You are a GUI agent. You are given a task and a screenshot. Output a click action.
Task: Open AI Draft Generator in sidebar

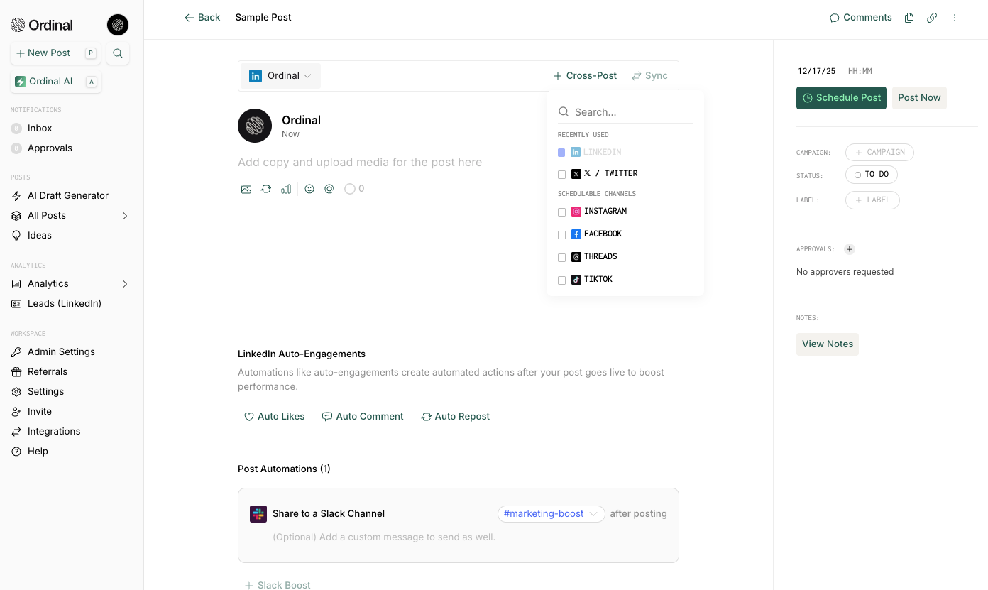click(x=68, y=195)
